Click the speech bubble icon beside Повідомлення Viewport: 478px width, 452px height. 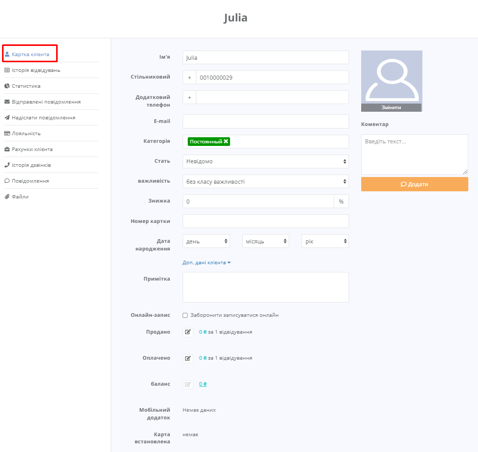coord(7,181)
